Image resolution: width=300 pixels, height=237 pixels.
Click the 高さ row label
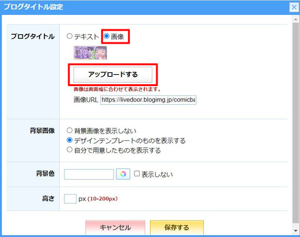(x=48, y=198)
